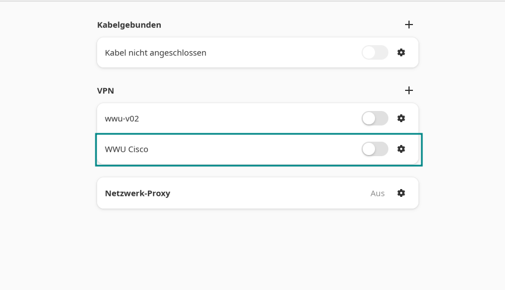Screen dimensions: 505x290
Task: Add a new VPN with plus icon
Action: 409,90
